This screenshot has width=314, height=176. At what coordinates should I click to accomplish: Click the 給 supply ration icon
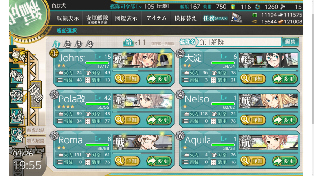pos(128,43)
